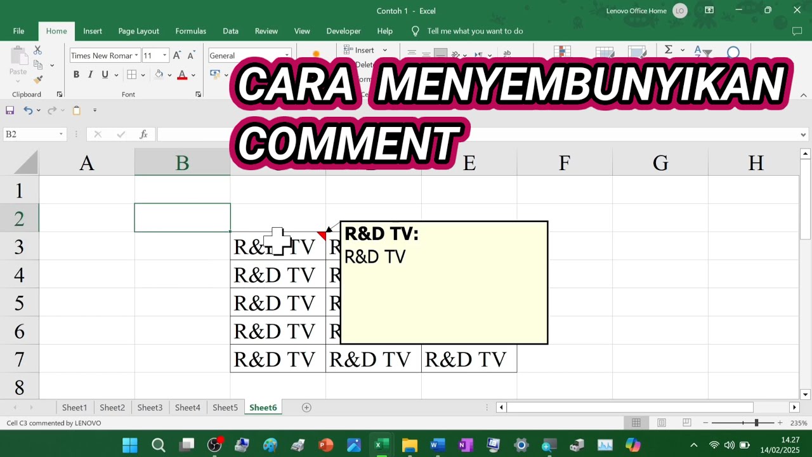Click the Fill Color paint bucket

(159, 74)
